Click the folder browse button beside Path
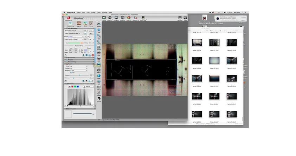 point(85,33)
